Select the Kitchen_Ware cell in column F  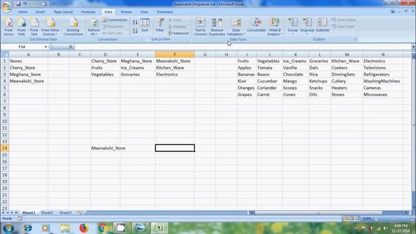click(x=175, y=68)
